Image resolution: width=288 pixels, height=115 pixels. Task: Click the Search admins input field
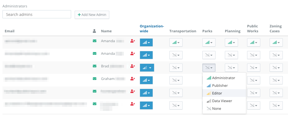(x=37, y=14)
